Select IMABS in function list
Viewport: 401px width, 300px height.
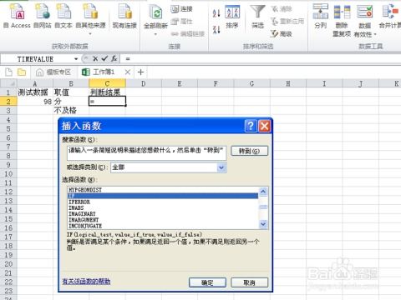point(163,207)
